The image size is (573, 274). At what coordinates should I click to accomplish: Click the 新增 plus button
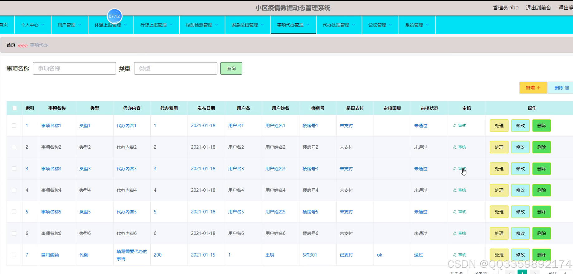click(x=533, y=88)
